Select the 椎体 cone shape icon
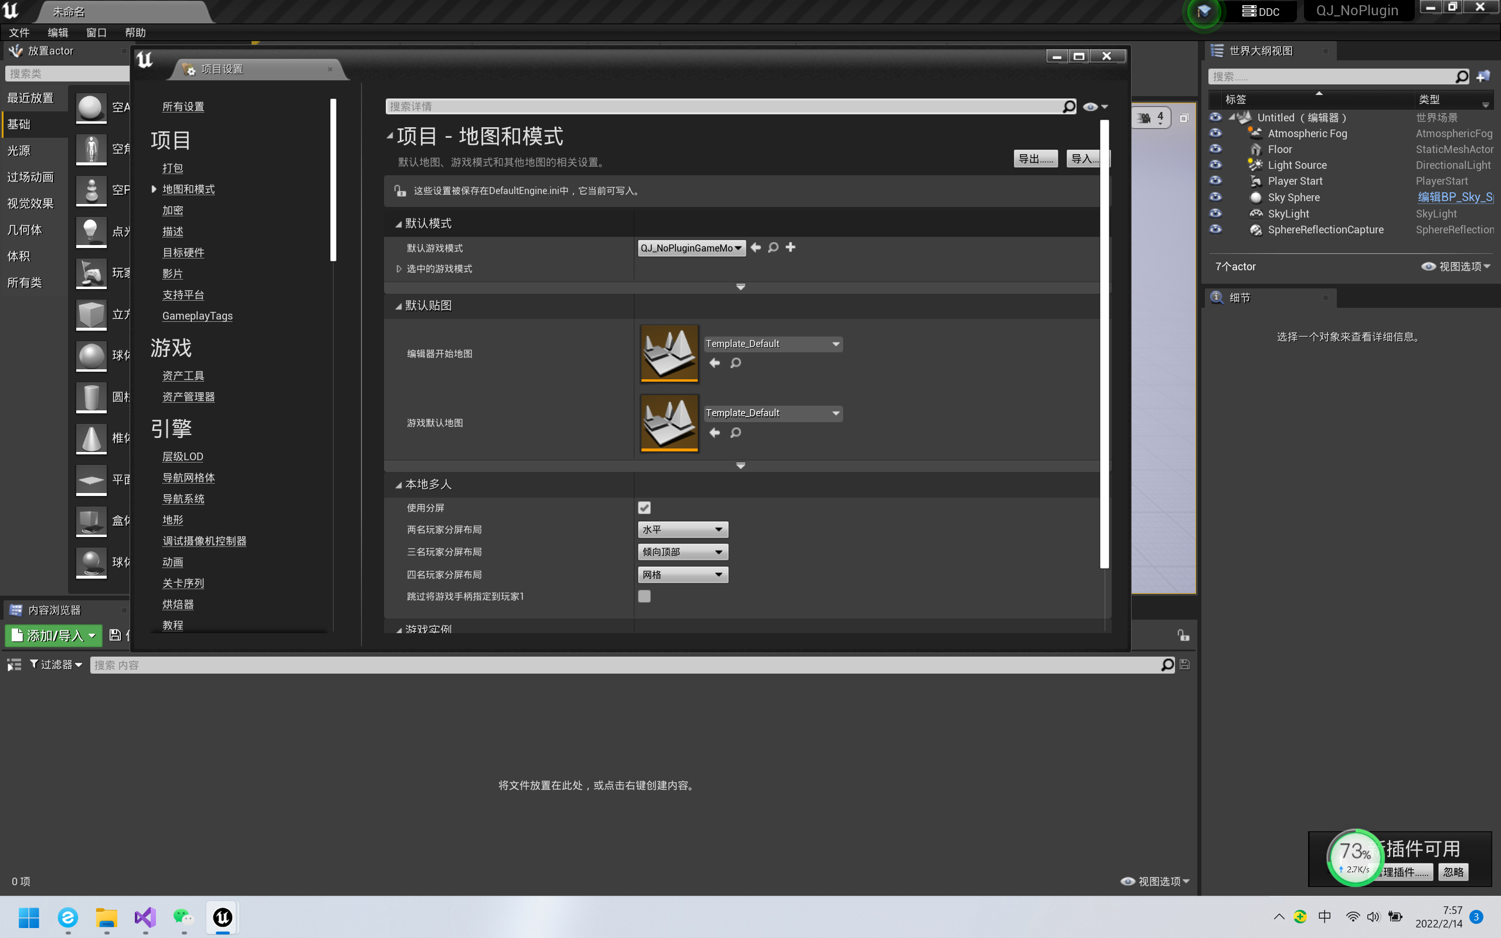 (91, 439)
